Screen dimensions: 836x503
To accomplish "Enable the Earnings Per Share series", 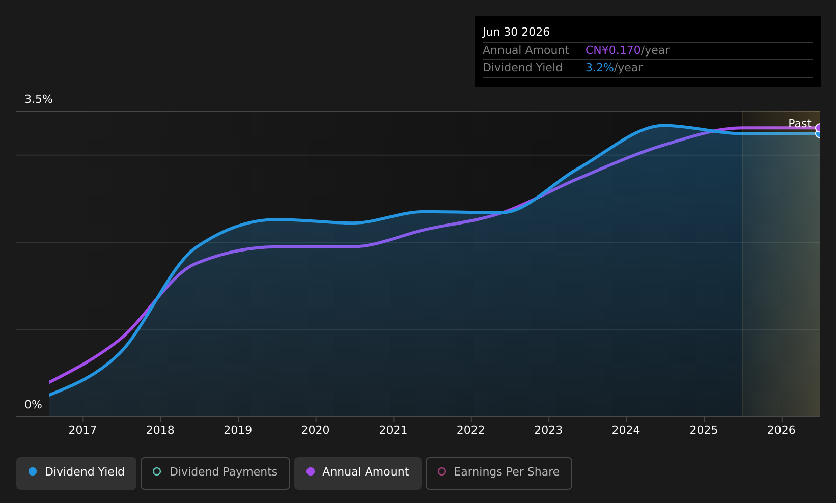I will point(499,473).
